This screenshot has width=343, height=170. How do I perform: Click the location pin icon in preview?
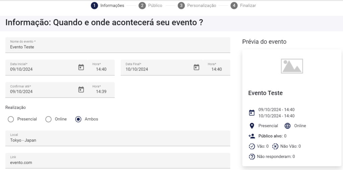point(252,126)
